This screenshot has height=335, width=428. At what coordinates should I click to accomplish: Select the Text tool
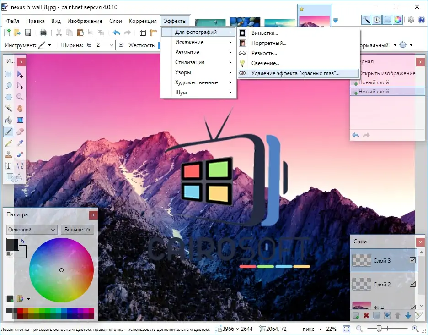[x=9, y=166]
